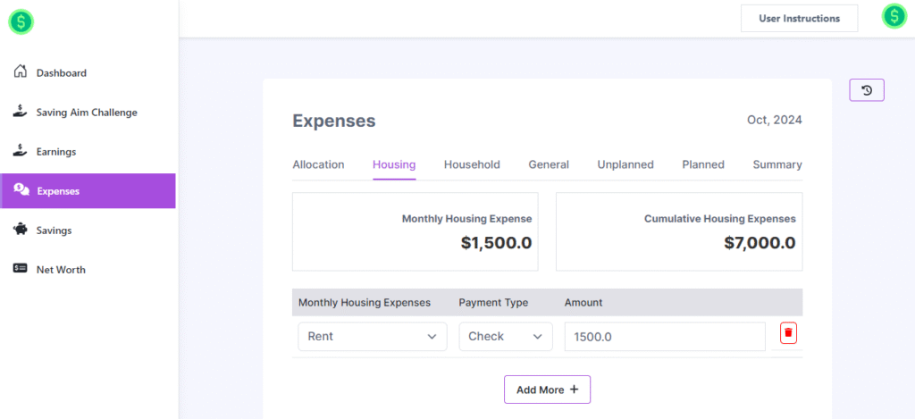Click the User Instructions button
Image resolution: width=915 pixels, height=419 pixels.
[x=799, y=18]
